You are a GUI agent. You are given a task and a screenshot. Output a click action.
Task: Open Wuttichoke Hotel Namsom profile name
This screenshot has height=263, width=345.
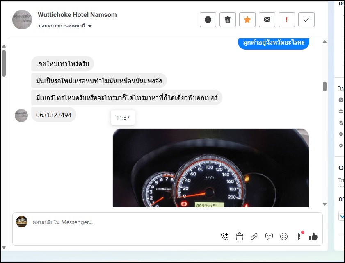77,15
